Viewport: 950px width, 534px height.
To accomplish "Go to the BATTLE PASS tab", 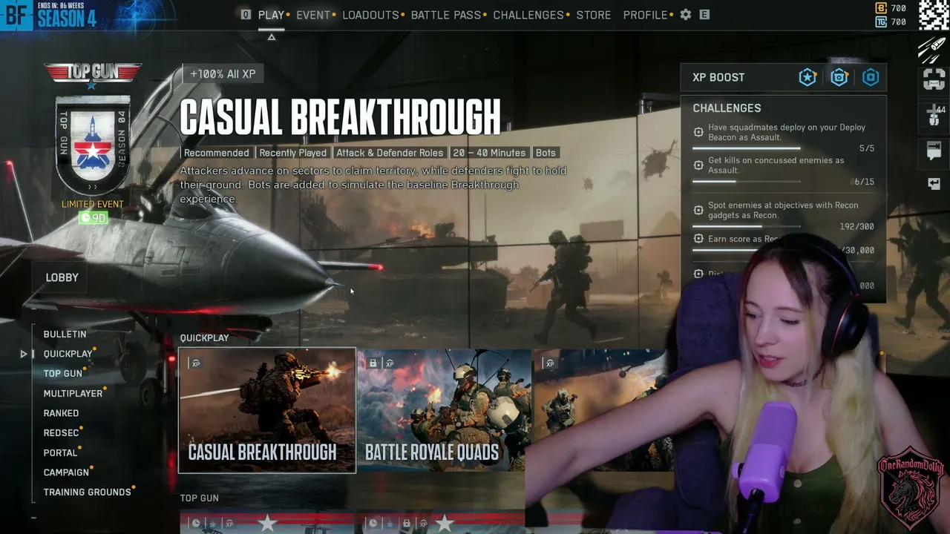I will [x=446, y=15].
